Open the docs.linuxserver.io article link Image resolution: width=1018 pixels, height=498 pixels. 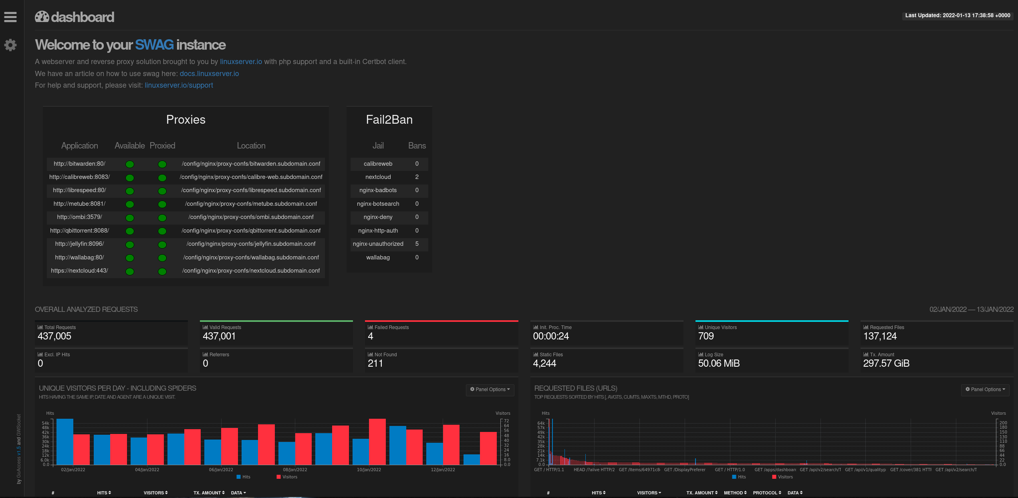[x=209, y=74]
